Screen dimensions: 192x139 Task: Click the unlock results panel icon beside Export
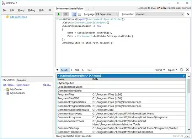(182, 70)
